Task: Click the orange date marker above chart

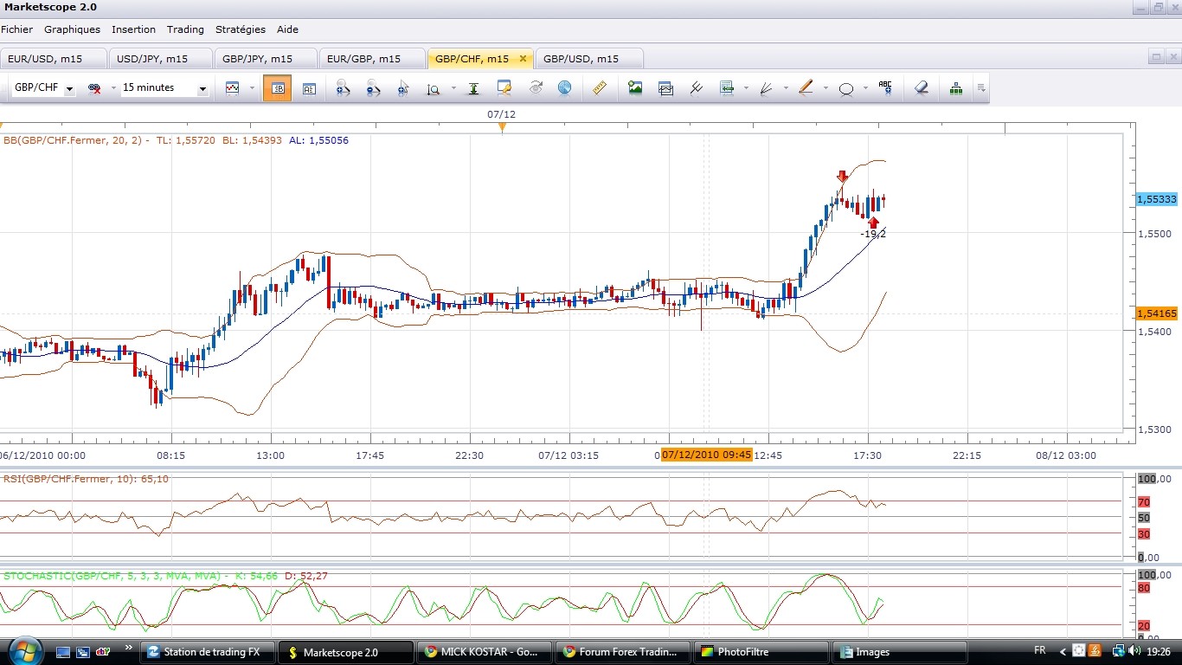Action: coord(502,127)
